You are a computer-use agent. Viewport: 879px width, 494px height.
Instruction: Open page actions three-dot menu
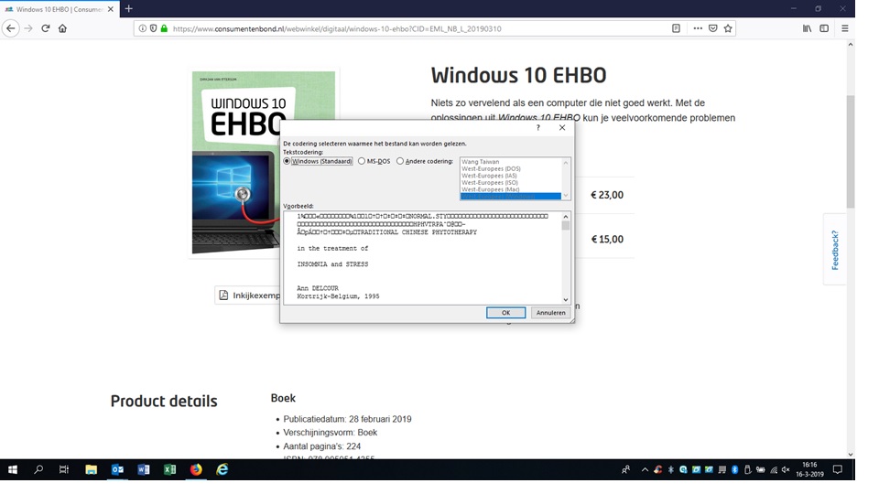tap(698, 28)
